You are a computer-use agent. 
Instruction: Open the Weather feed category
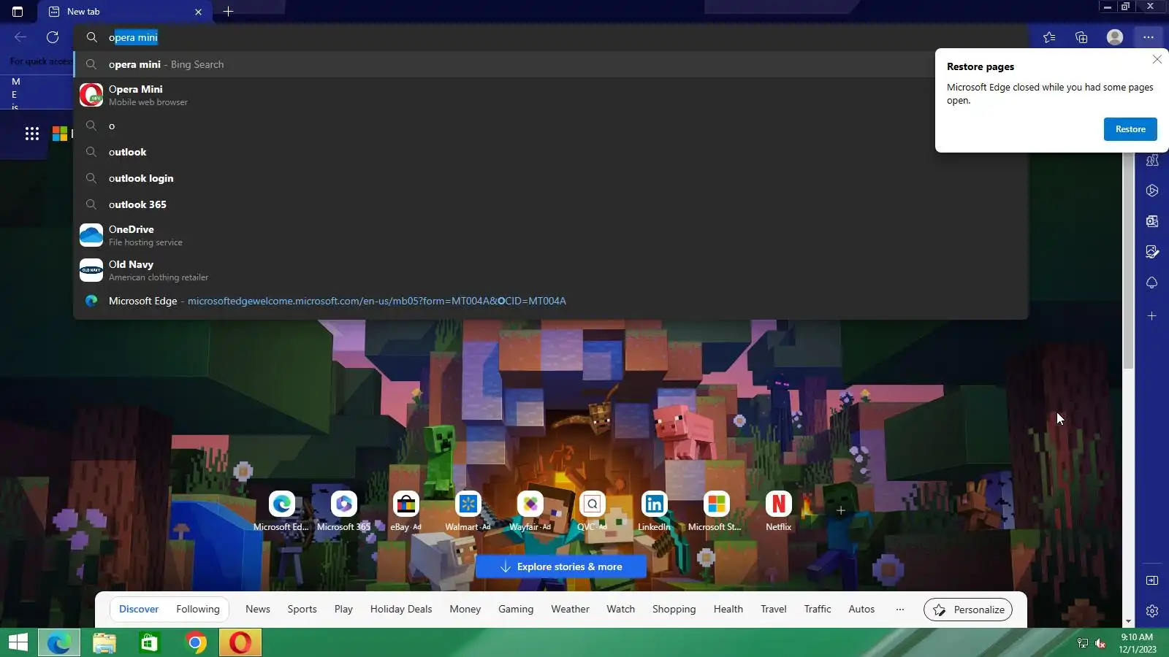coord(570,610)
